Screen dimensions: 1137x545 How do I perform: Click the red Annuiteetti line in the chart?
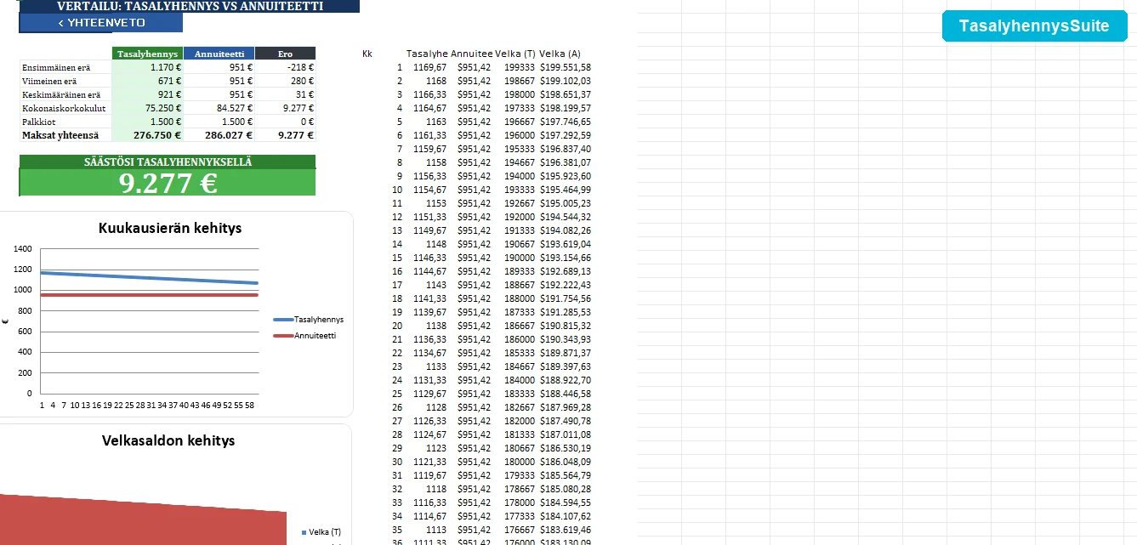[x=149, y=295]
